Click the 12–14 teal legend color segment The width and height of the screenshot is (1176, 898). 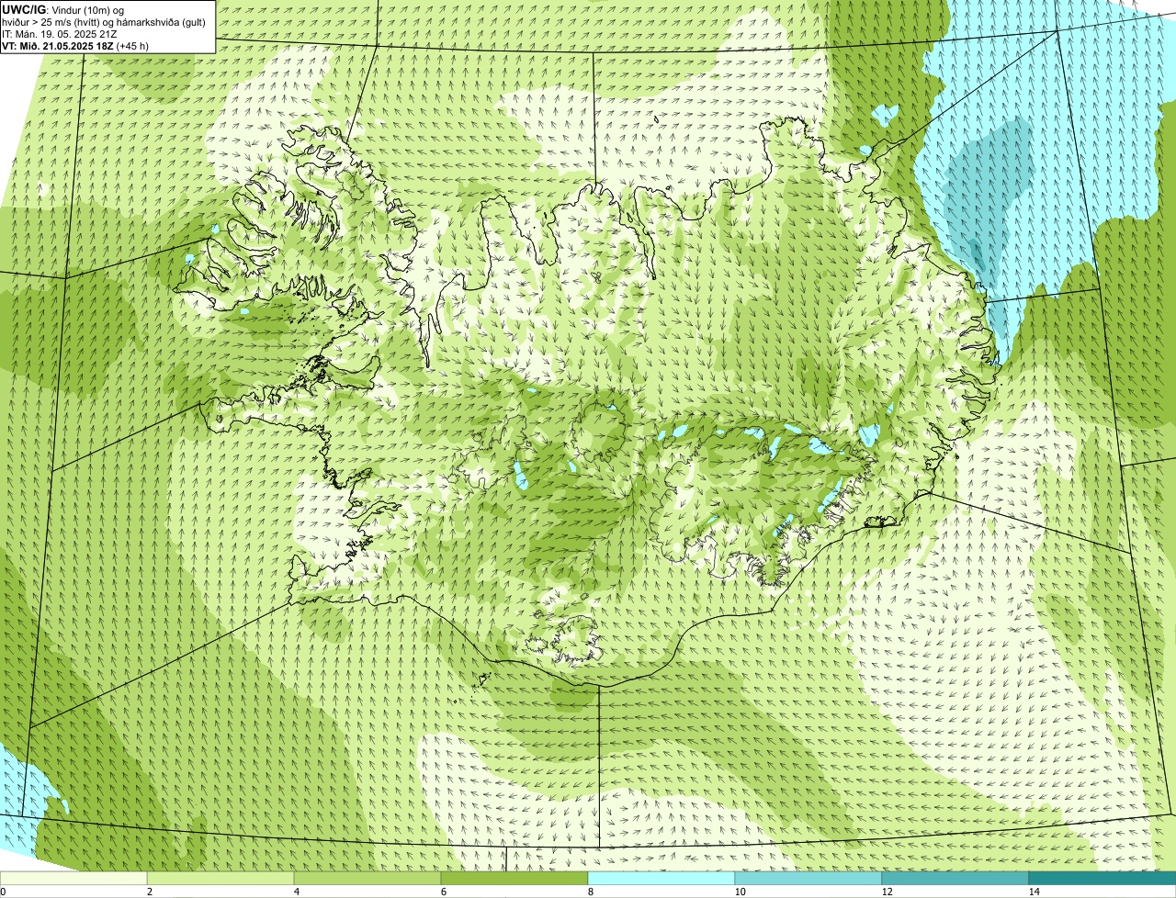(955, 879)
